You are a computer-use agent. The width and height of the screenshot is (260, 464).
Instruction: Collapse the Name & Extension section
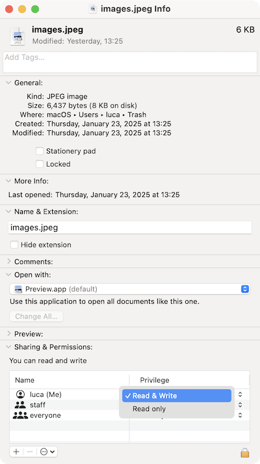coord(8,212)
